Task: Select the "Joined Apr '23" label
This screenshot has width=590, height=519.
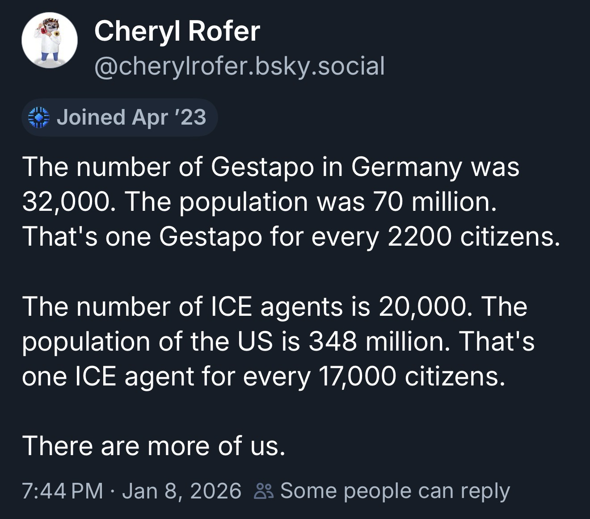Action: click(131, 117)
